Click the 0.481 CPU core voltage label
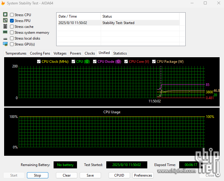The height and width of the screenshot is (181, 224). click(x=210, y=98)
